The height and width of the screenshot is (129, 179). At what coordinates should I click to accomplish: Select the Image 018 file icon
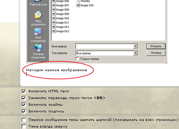pos(78,5)
